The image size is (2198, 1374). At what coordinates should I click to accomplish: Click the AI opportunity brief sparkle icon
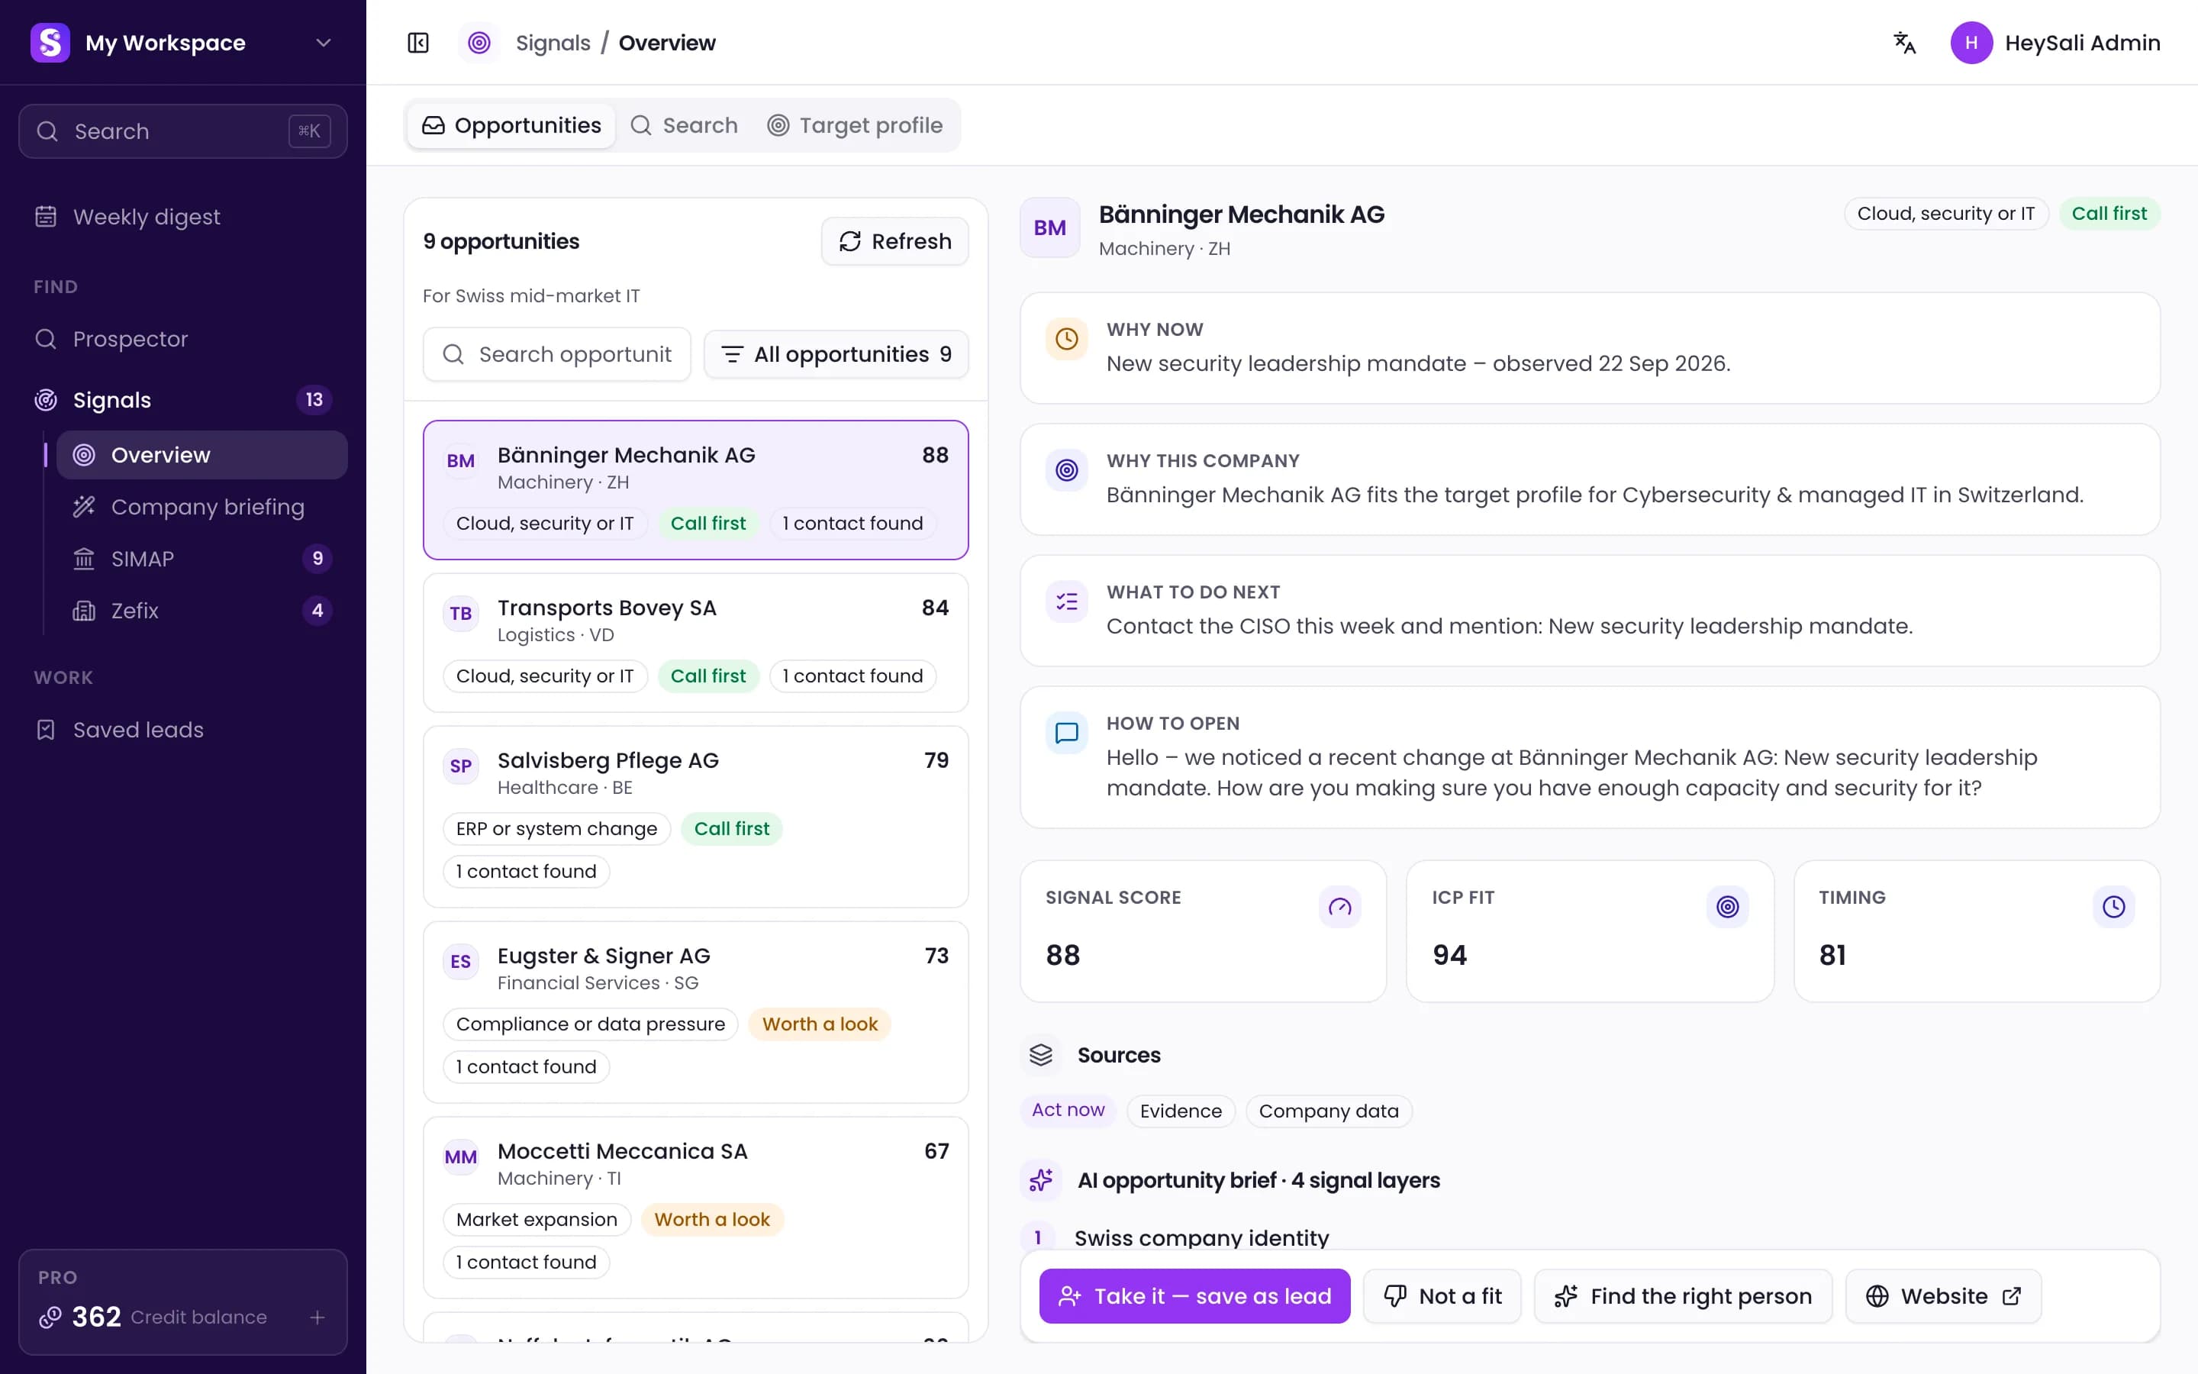[x=1041, y=1180]
